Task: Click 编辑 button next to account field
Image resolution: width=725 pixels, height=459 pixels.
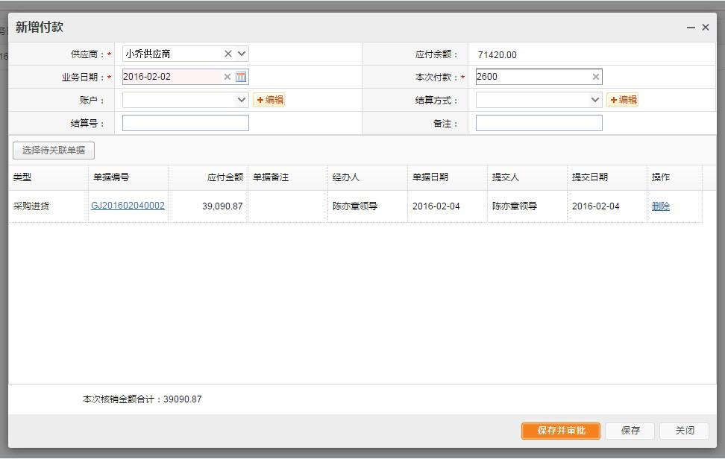Action: [269, 100]
